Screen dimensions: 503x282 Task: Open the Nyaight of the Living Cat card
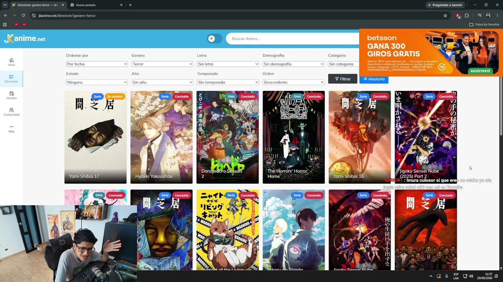(228, 230)
